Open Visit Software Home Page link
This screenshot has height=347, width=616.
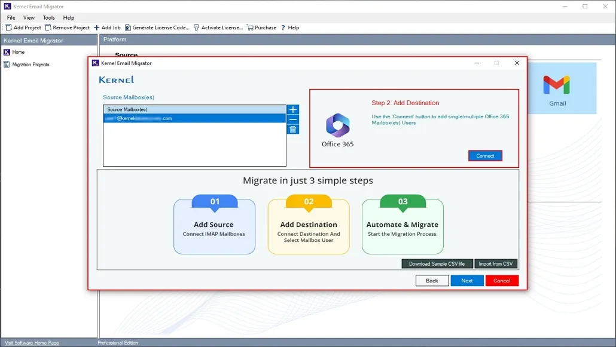click(32, 343)
